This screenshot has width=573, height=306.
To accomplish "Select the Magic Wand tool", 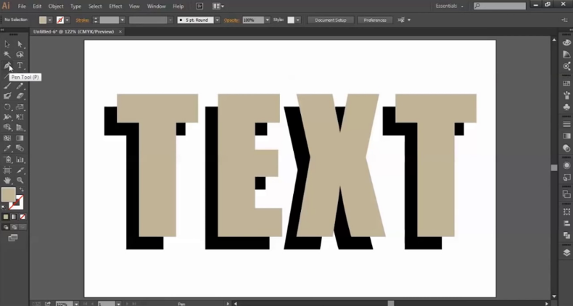I will (7, 55).
